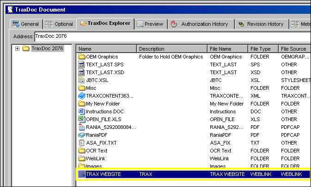Open the Authorization History tab
Viewport: 311px width, 187px height.
point(201,24)
